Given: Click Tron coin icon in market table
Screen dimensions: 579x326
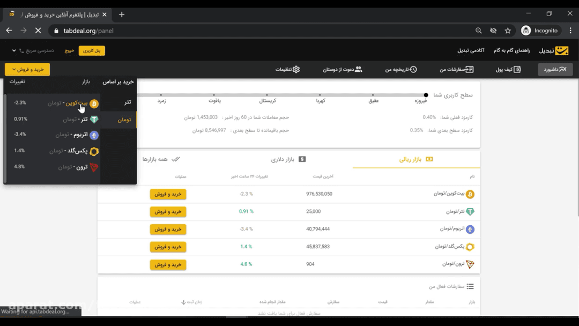Looking at the screenshot, I should click(x=470, y=264).
